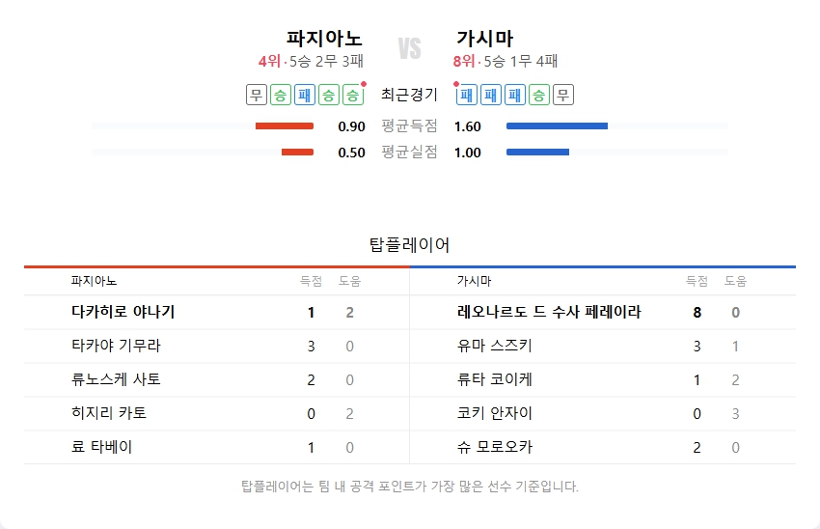820x529 pixels.
Task: Click Fagiano's red average goals scored bar
Action: pos(285,126)
